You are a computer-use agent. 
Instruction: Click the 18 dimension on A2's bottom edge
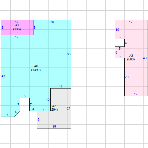tap(54, 126)
